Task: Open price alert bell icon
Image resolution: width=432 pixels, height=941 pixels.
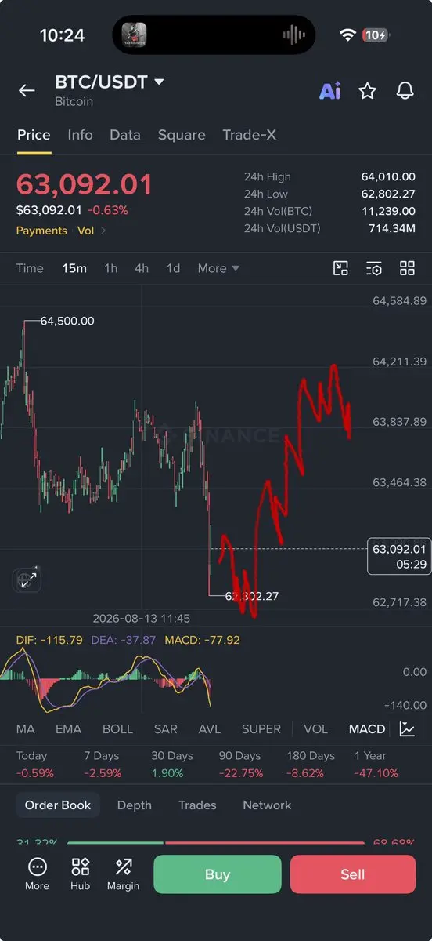Action: point(405,91)
